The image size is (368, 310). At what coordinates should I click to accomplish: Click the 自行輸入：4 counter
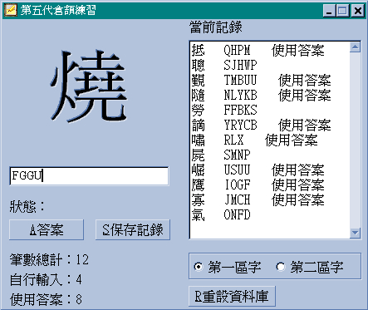46,279
